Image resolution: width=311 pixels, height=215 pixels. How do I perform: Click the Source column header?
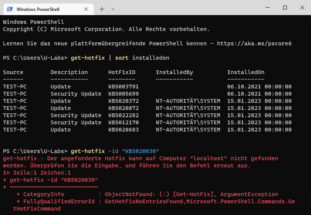click(13, 72)
